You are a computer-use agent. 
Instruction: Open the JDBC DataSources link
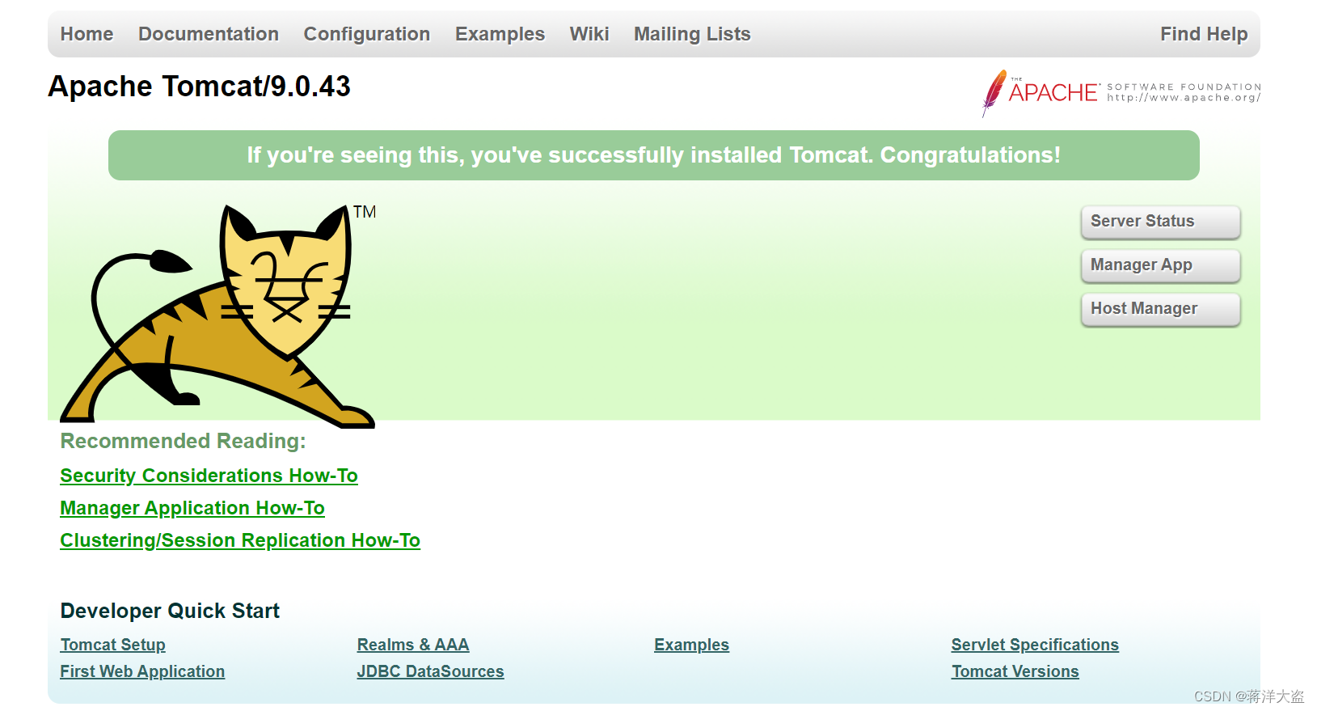[x=431, y=671]
